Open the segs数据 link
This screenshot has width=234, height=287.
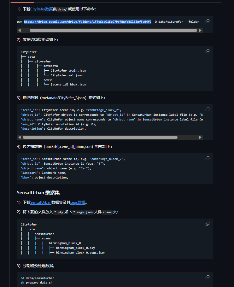tap(78, 202)
